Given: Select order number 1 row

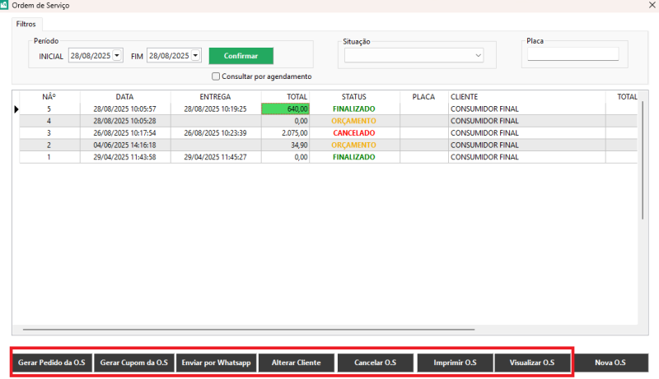Looking at the screenshot, I should [x=328, y=157].
